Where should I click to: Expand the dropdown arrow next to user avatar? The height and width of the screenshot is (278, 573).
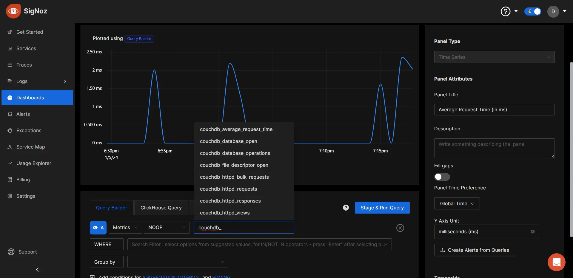coord(565,11)
